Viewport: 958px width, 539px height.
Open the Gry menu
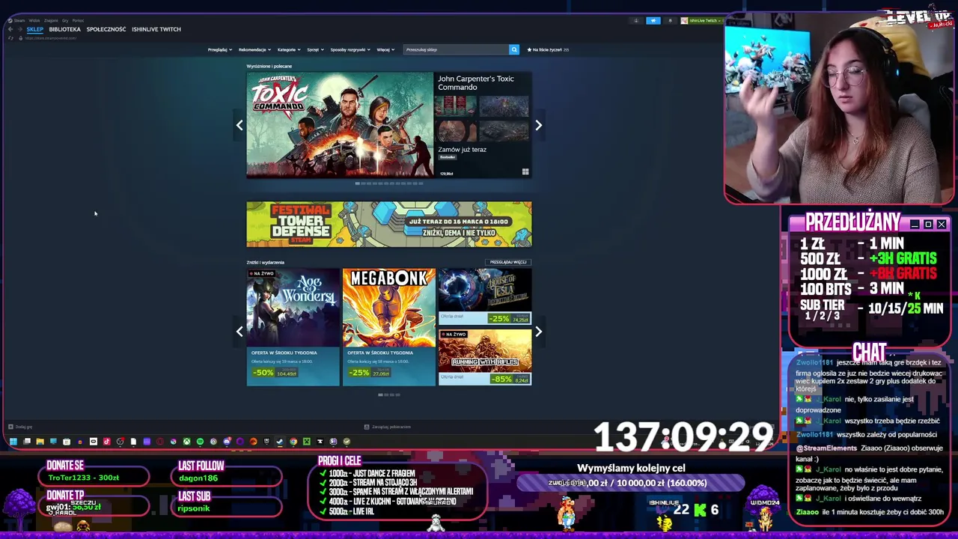coord(65,20)
